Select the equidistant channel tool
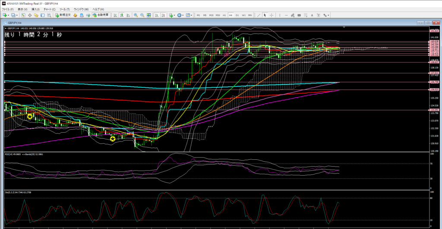 [x=293, y=15]
